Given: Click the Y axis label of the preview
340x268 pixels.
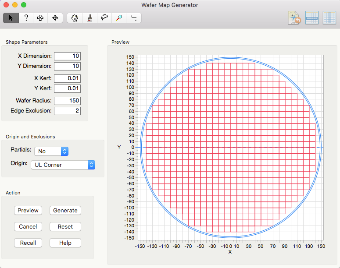Looking at the screenshot, I should pyautogui.click(x=119, y=147).
